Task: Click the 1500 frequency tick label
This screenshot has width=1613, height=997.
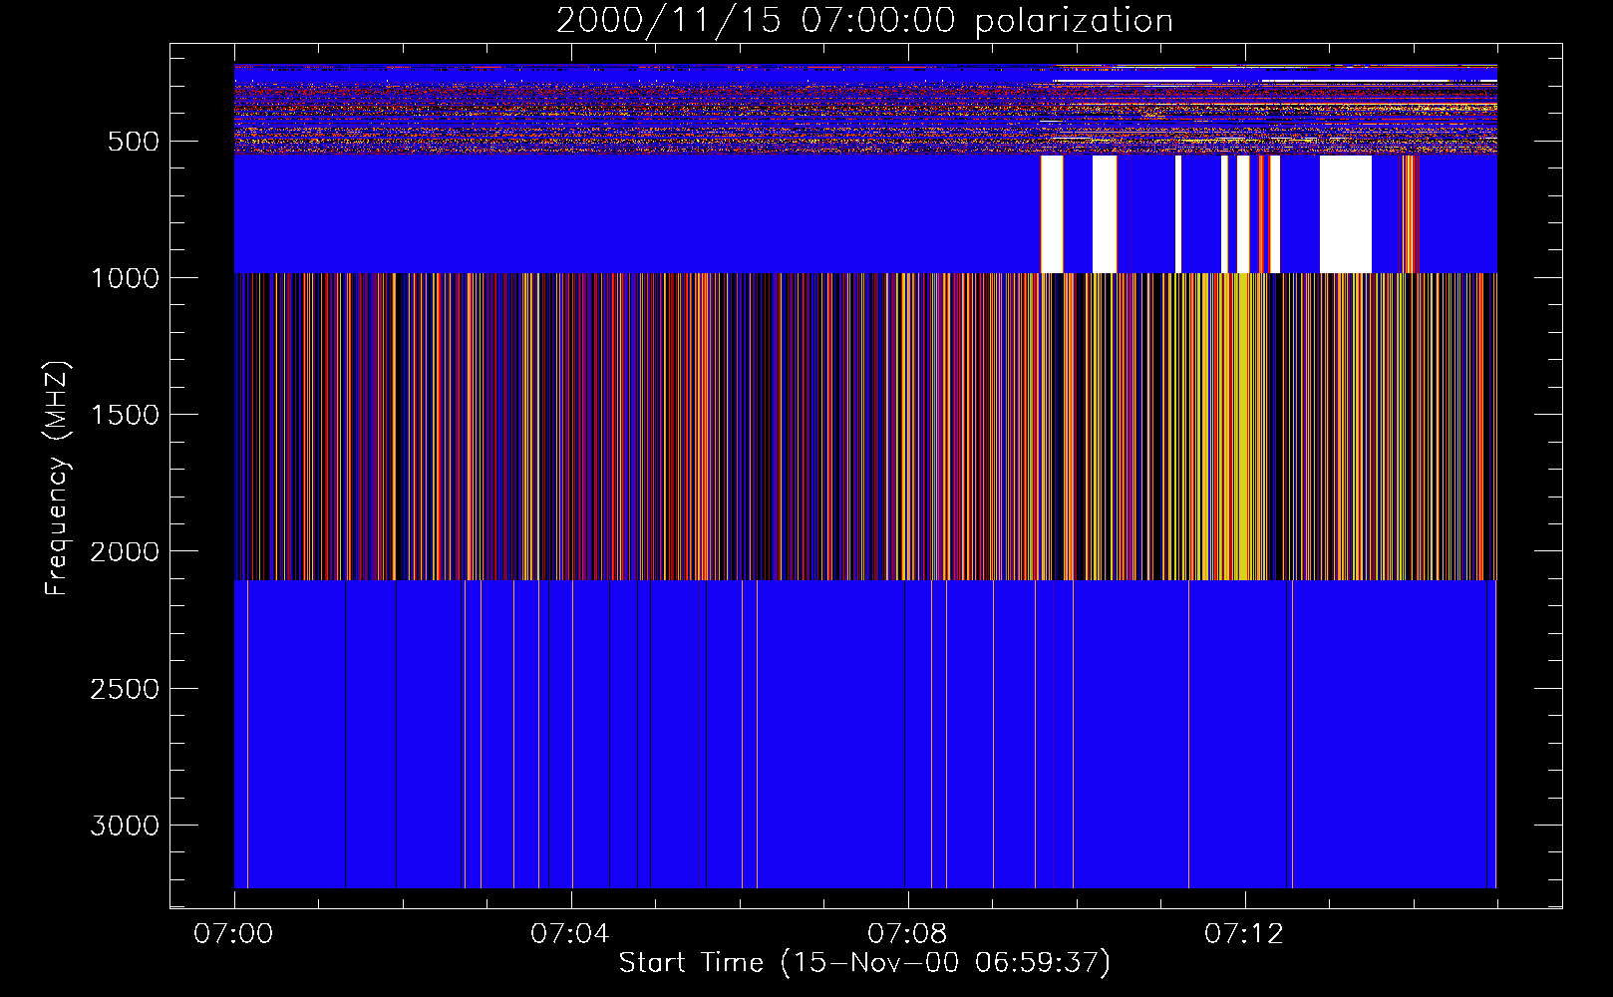Action: tap(125, 415)
